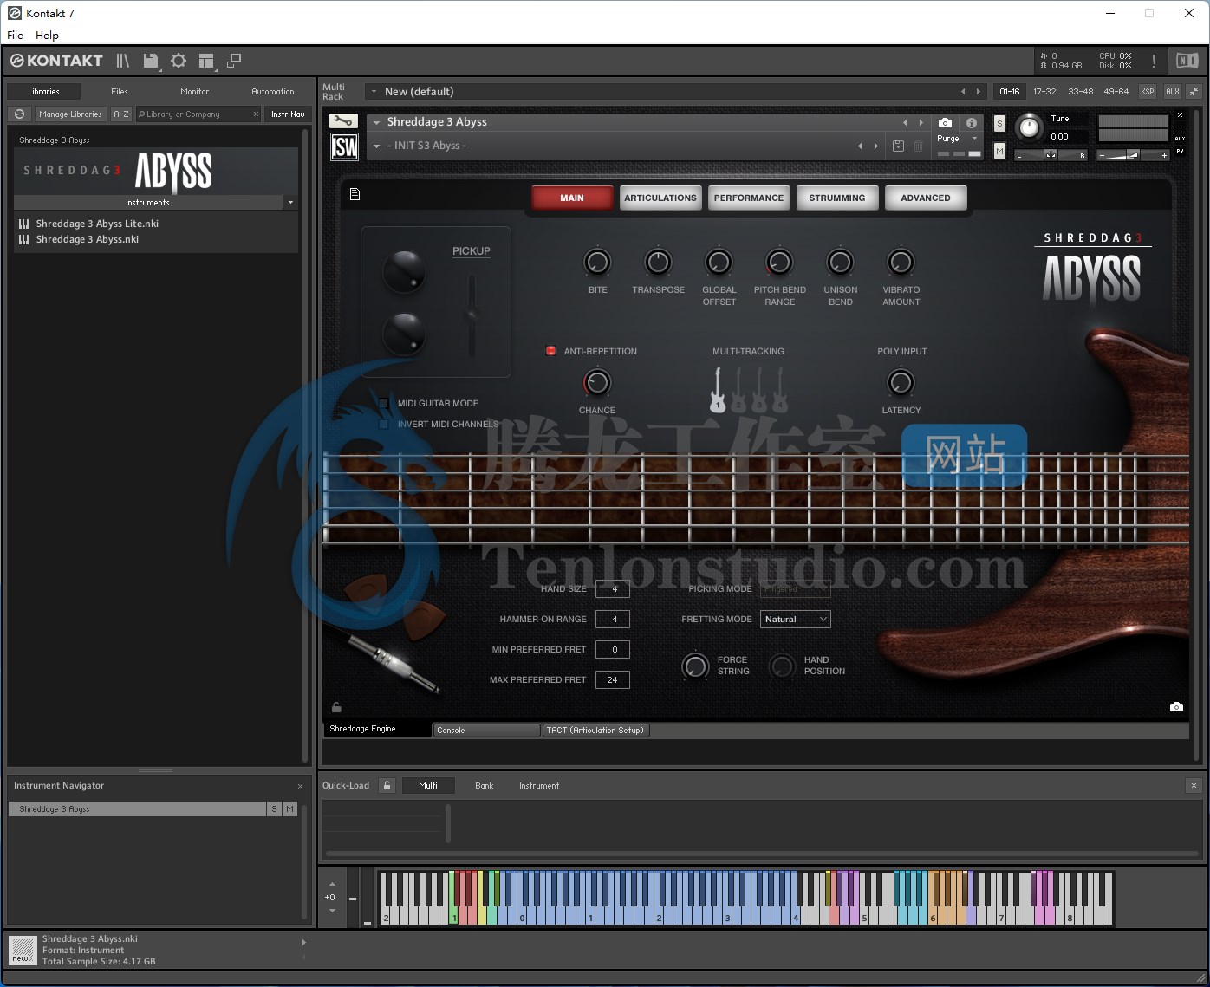
Task: Open the INIT S3 Abyss snapshot dropdown
Action: (376, 146)
